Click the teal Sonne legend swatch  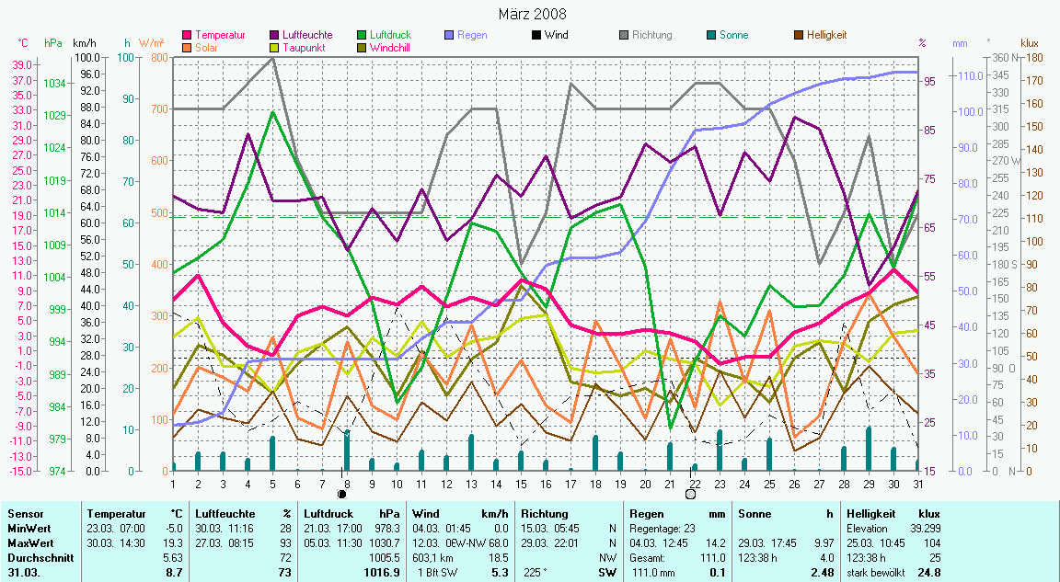pos(710,35)
